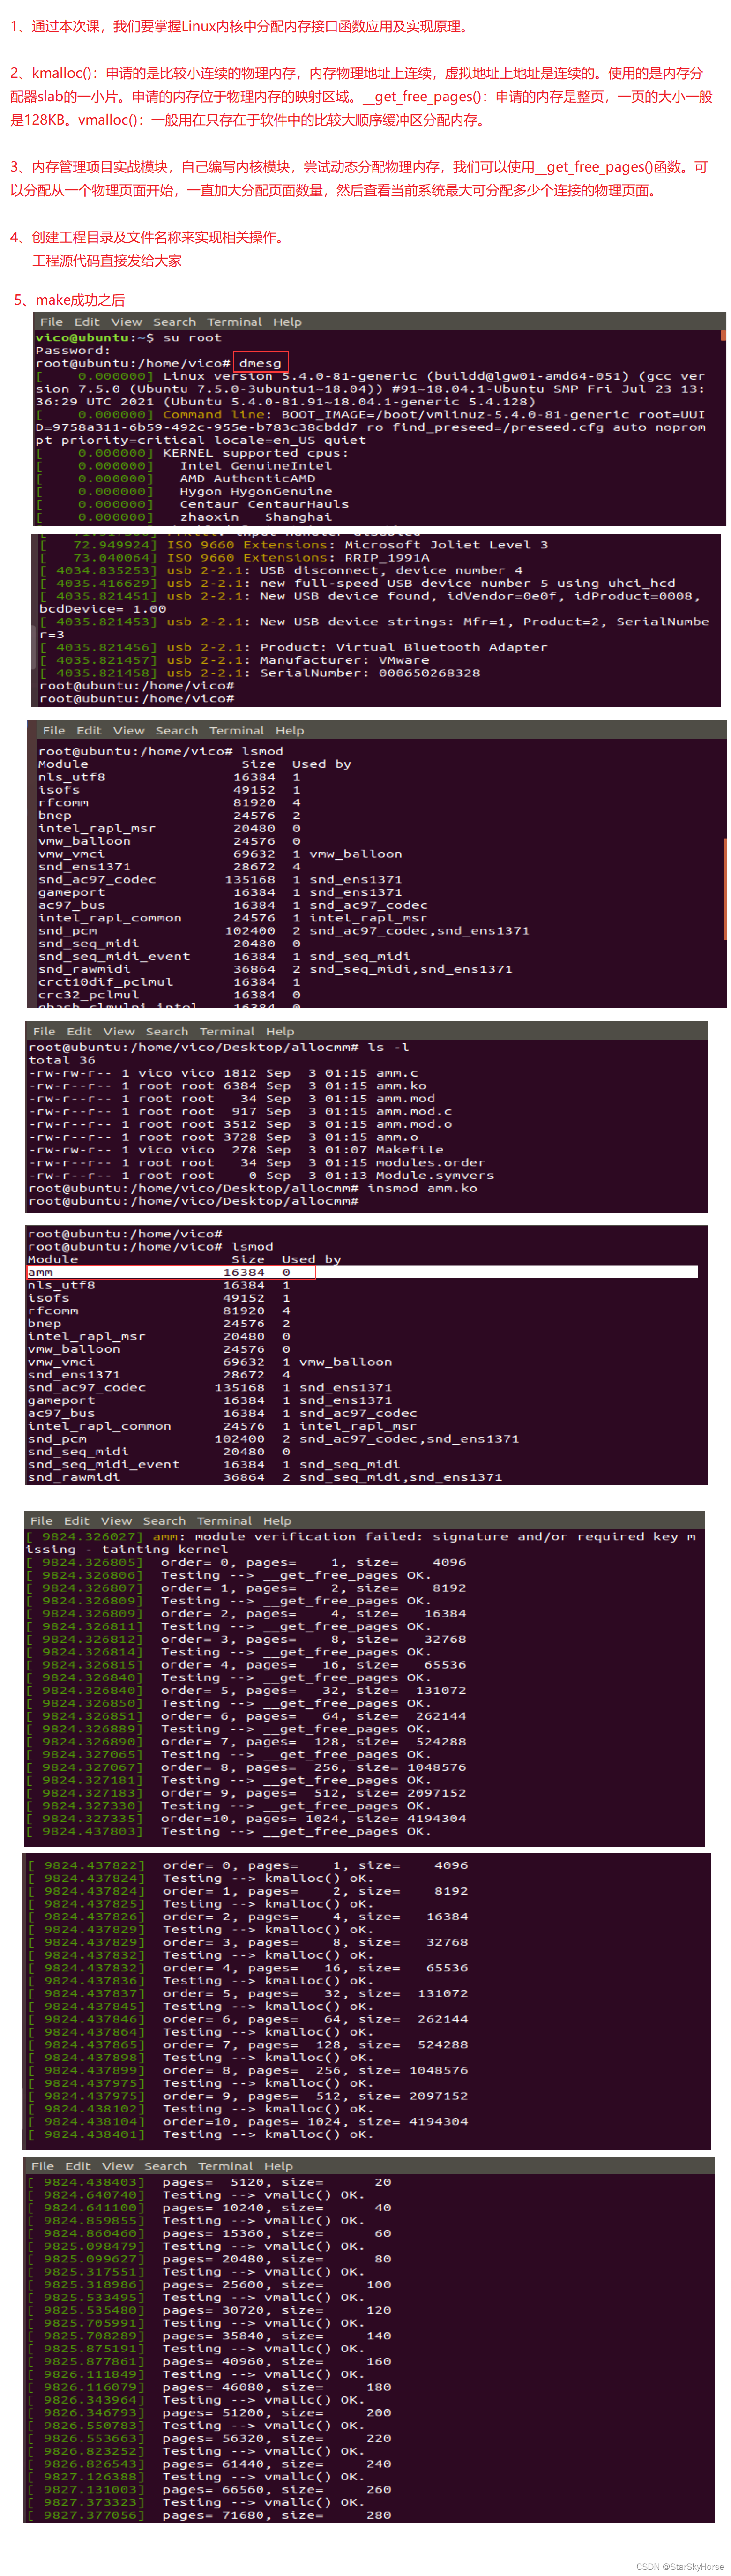Open View menu in the dmesg terminal
The image size is (731, 2576).
(126, 322)
